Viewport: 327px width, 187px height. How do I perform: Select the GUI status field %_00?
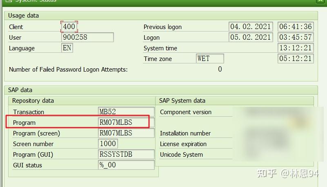[126, 165]
